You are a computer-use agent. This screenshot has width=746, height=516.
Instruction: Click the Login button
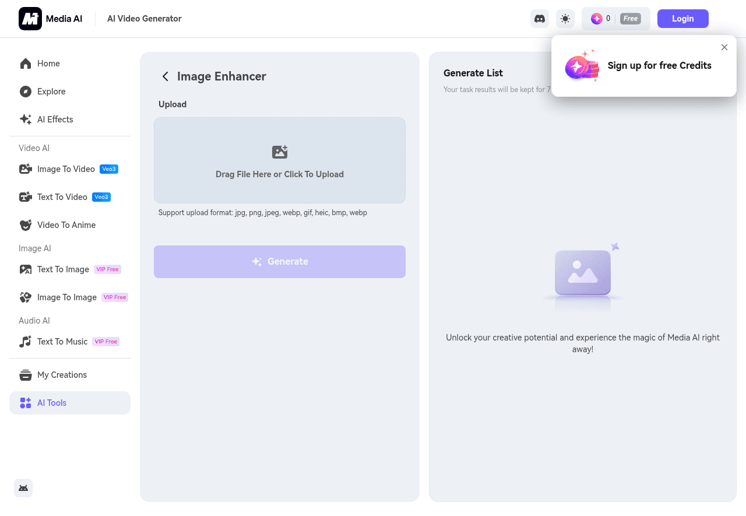tap(682, 18)
